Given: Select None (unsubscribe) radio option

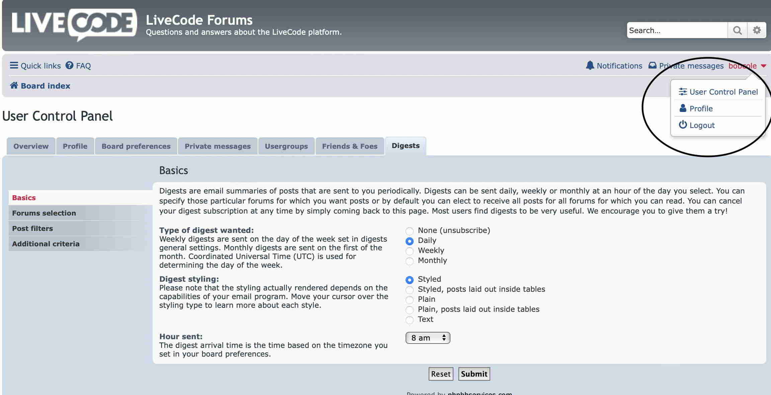Looking at the screenshot, I should [409, 231].
